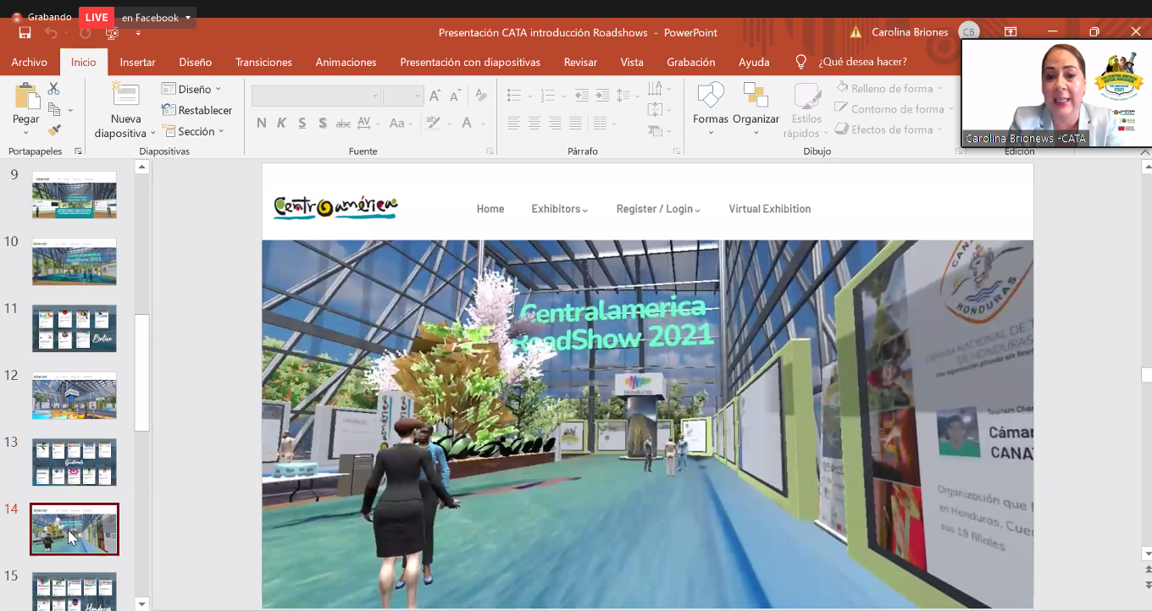Screen dimensions: 1152x611
Task: Add a slide with the Nueva diapositiva icon
Action: click(x=125, y=96)
